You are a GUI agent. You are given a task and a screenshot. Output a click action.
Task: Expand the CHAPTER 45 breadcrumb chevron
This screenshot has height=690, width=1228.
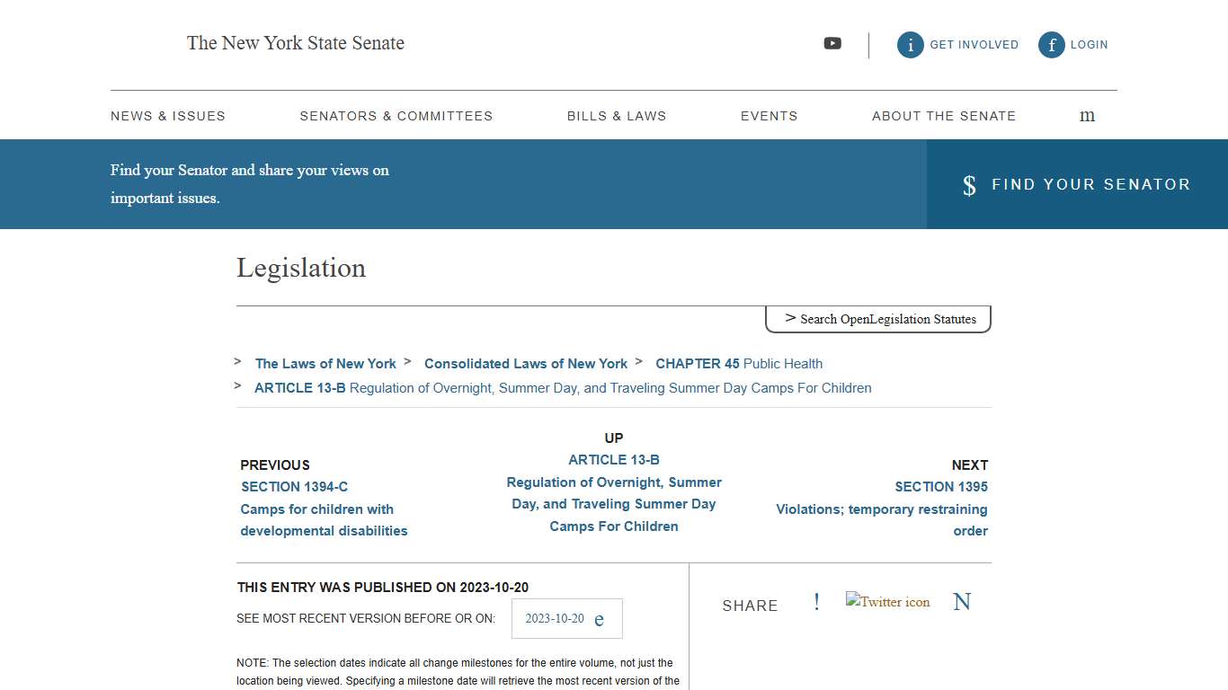point(638,362)
